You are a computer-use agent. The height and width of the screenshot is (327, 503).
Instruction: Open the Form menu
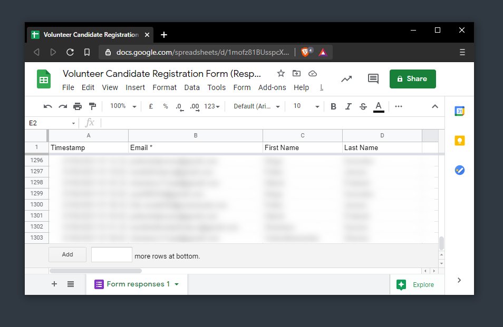click(x=242, y=87)
